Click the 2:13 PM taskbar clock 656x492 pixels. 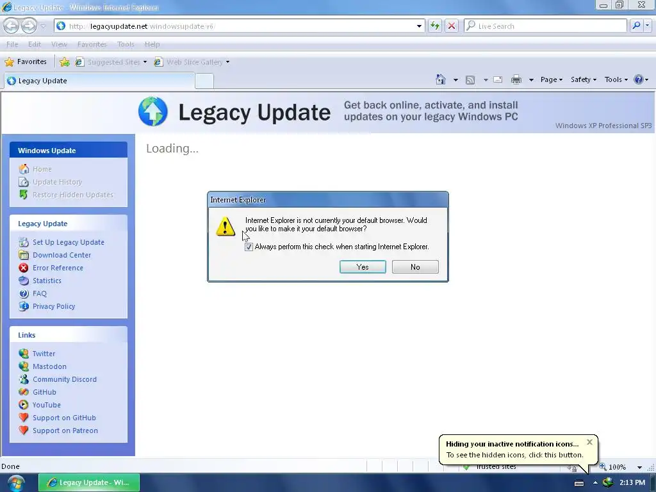click(x=632, y=482)
